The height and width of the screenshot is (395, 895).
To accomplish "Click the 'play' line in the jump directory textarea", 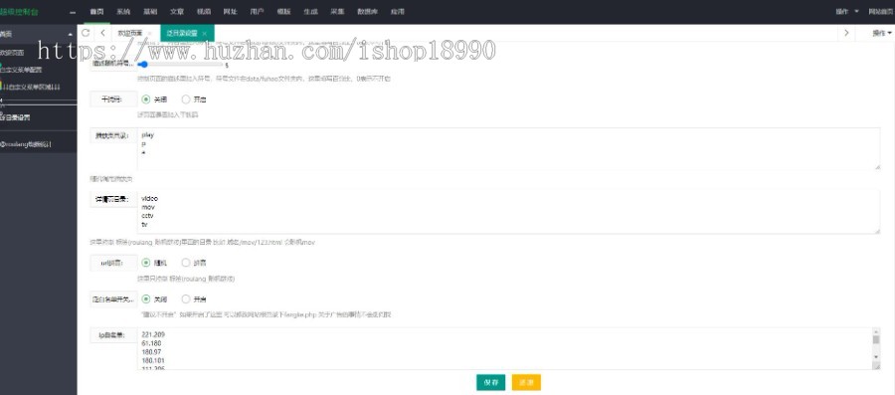I will coord(148,135).
